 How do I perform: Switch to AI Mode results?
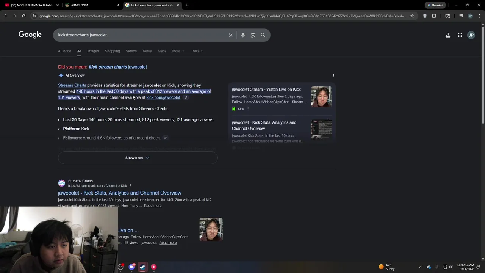point(64,51)
